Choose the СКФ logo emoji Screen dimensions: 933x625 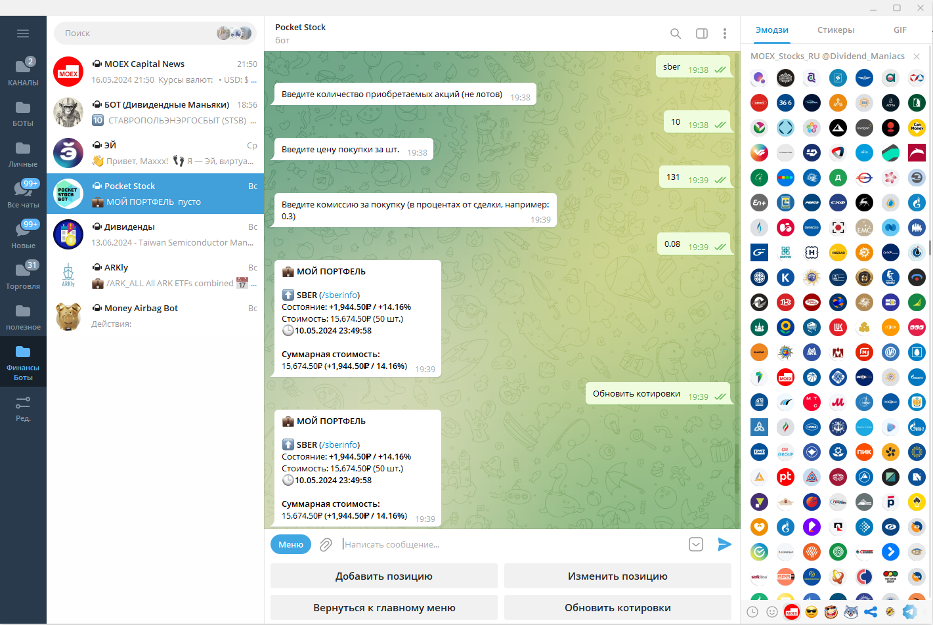[838, 202]
